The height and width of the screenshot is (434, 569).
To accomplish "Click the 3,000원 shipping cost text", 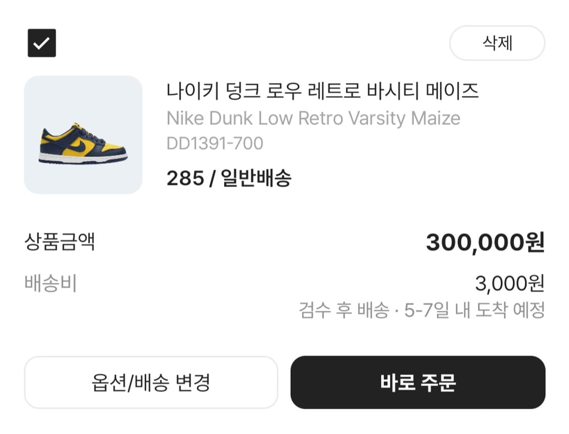I will (510, 283).
